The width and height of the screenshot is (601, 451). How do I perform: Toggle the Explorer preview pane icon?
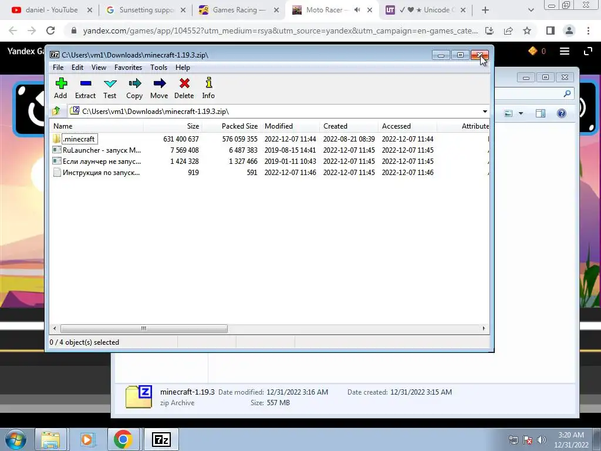[x=541, y=113]
